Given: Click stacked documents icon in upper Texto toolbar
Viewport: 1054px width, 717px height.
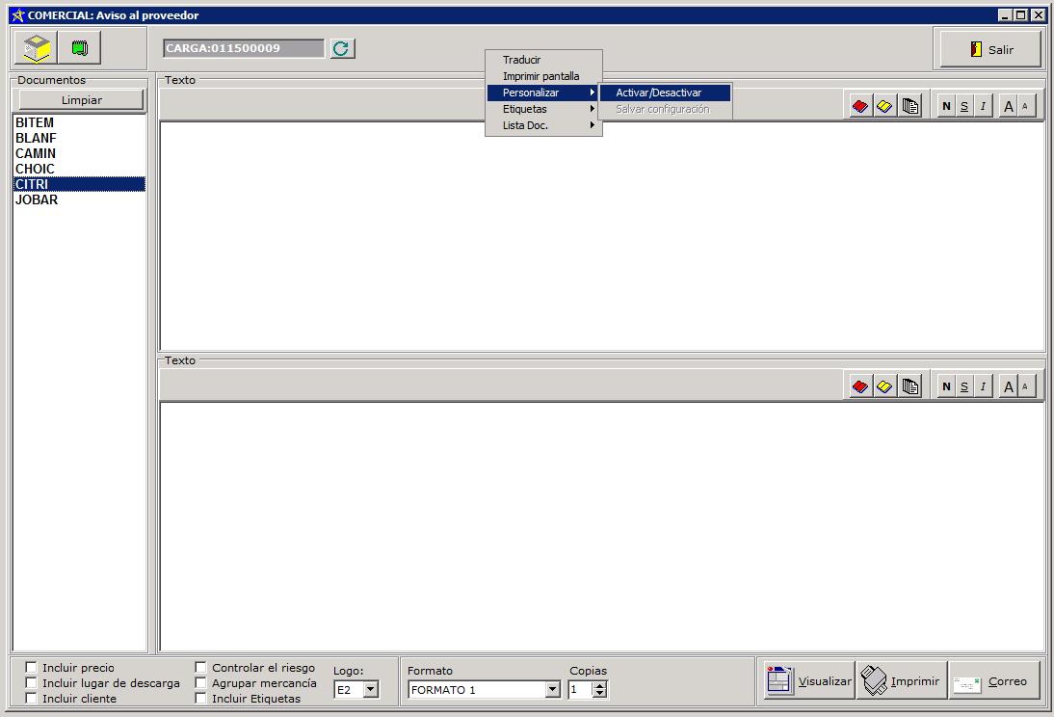Looking at the screenshot, I should [909, 106].
